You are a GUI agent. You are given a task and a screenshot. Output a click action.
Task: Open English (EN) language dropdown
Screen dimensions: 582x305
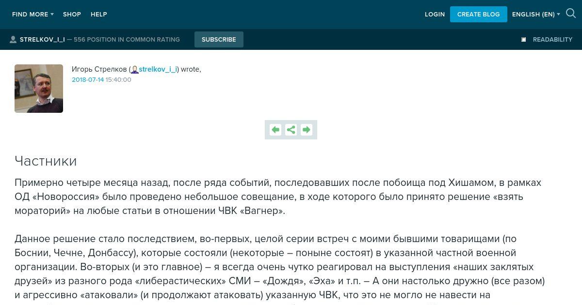(x=536, y=15)
